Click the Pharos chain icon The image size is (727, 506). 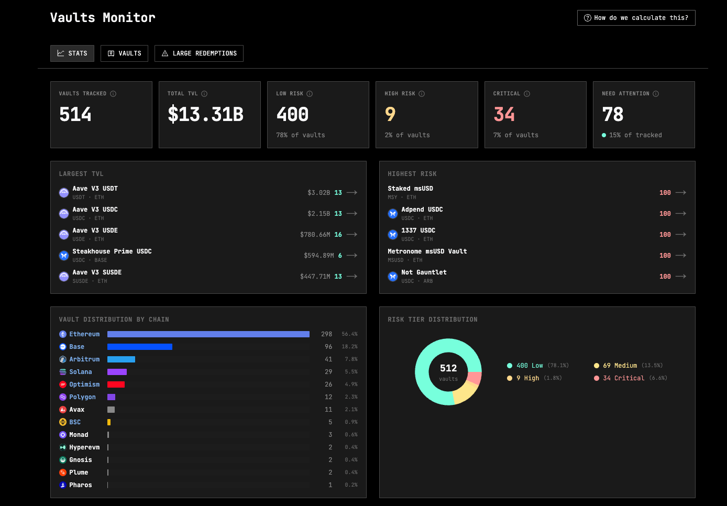pos(63,485)
